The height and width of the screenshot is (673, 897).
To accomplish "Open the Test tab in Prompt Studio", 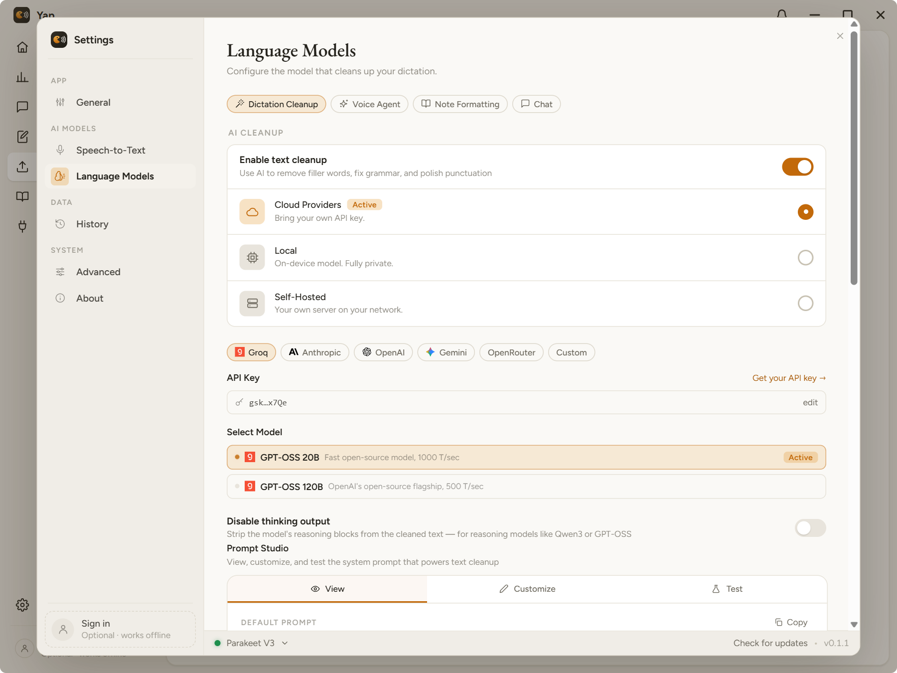I will (x=727, y=589).
